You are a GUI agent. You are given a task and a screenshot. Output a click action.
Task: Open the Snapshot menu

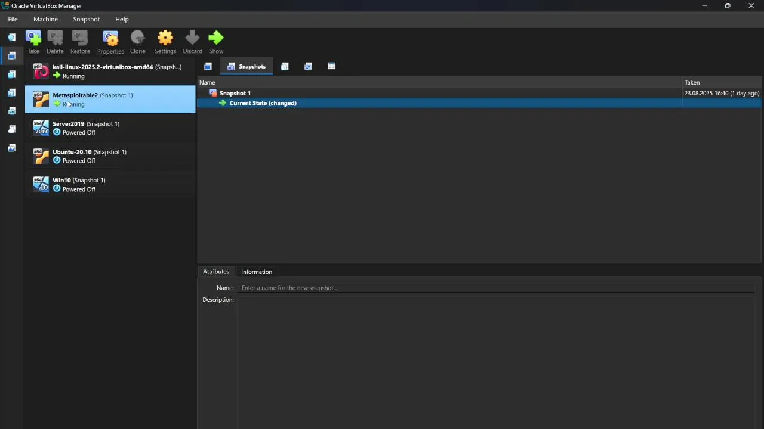(x=86, y=19)
